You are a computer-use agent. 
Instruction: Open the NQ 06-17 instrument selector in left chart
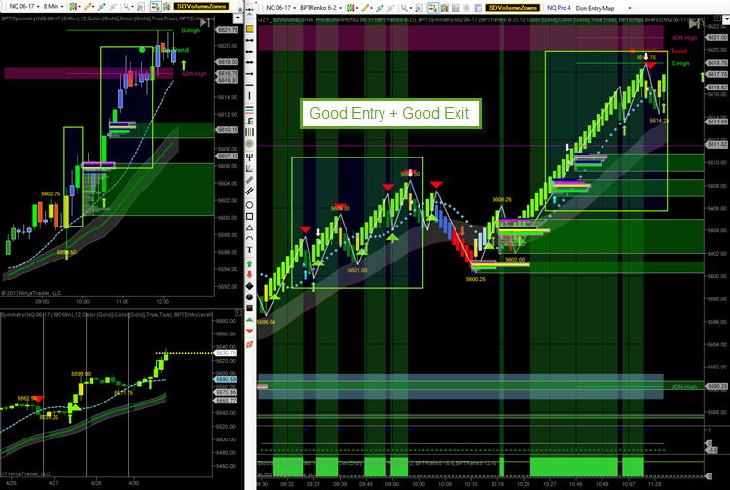(x=23, y=7)
